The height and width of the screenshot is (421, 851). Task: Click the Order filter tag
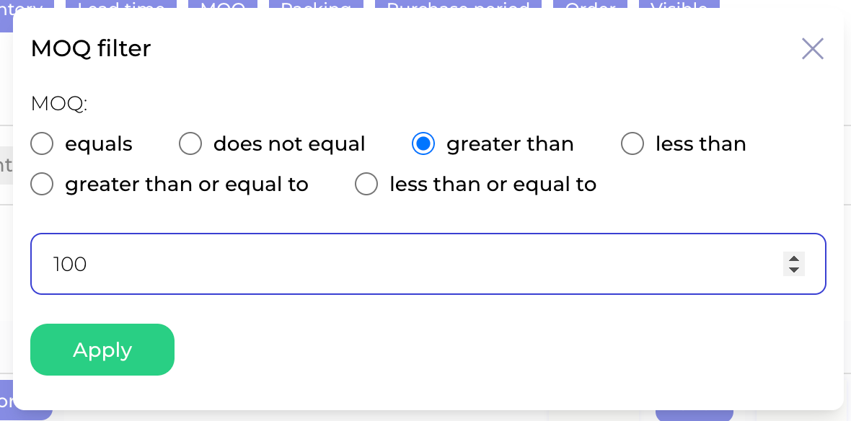[590, 6]
